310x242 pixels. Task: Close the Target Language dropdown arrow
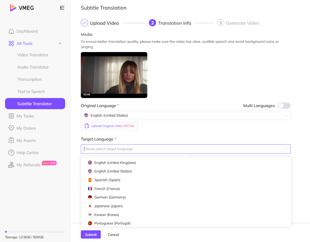286,149
